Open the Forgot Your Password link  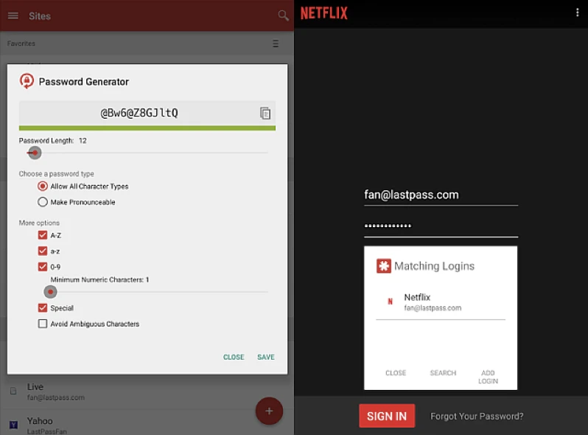coord(477,416)
